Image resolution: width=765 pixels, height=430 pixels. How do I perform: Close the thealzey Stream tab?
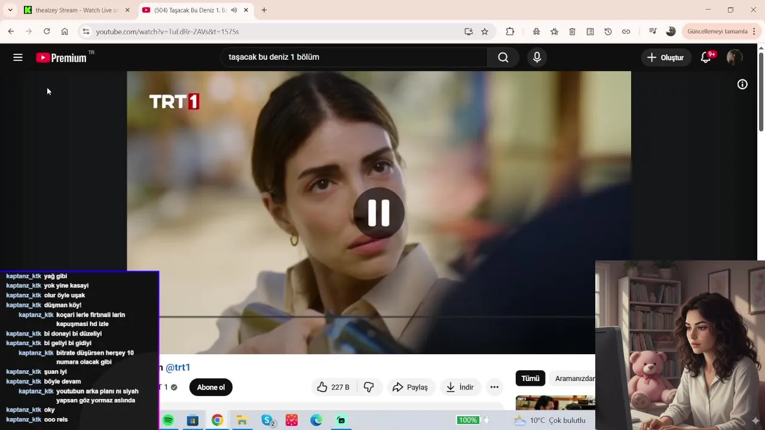[x=127, y=10]
